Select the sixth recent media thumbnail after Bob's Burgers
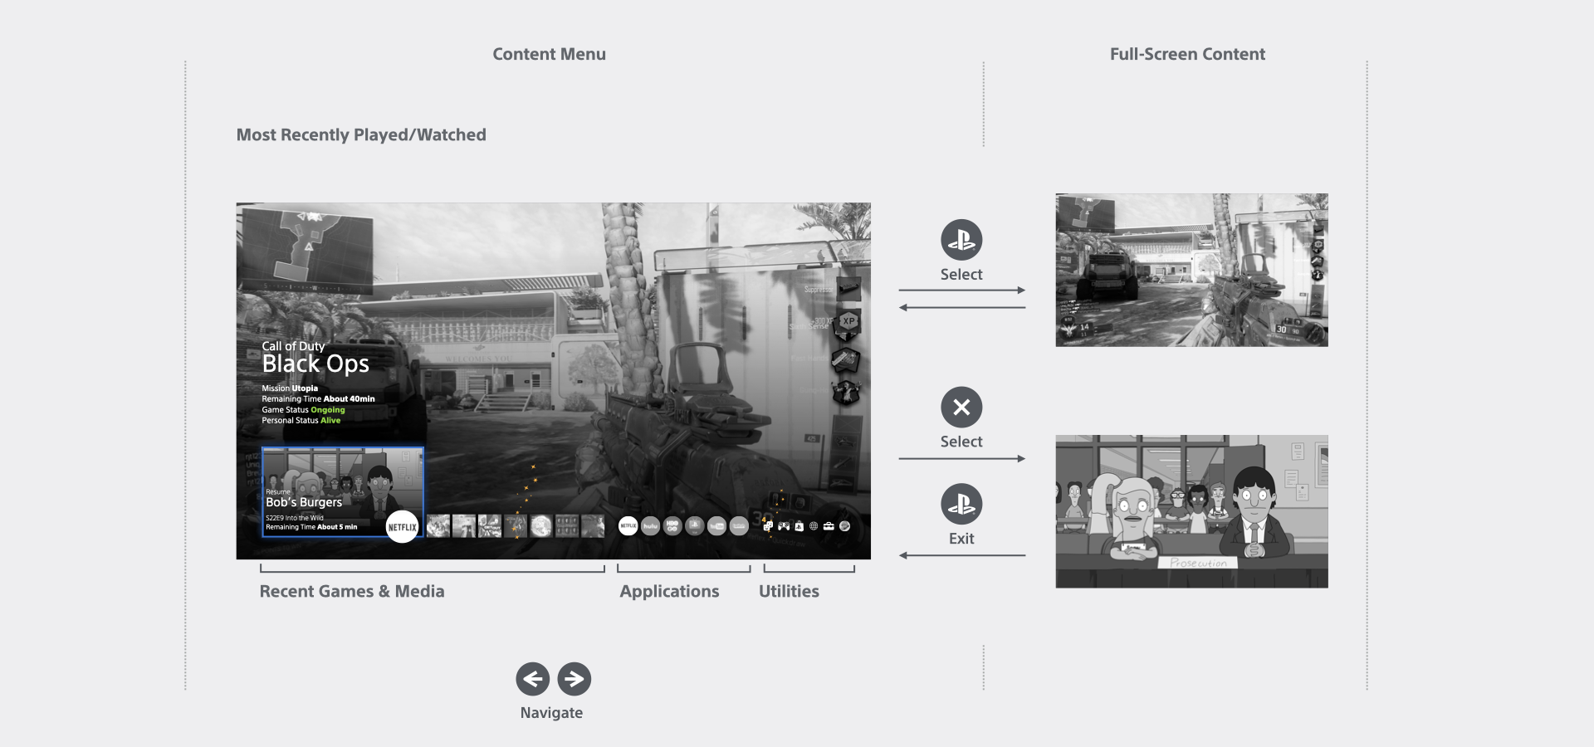The width and height of the screenshot is (1594, 747). click(x=567, y=526)
